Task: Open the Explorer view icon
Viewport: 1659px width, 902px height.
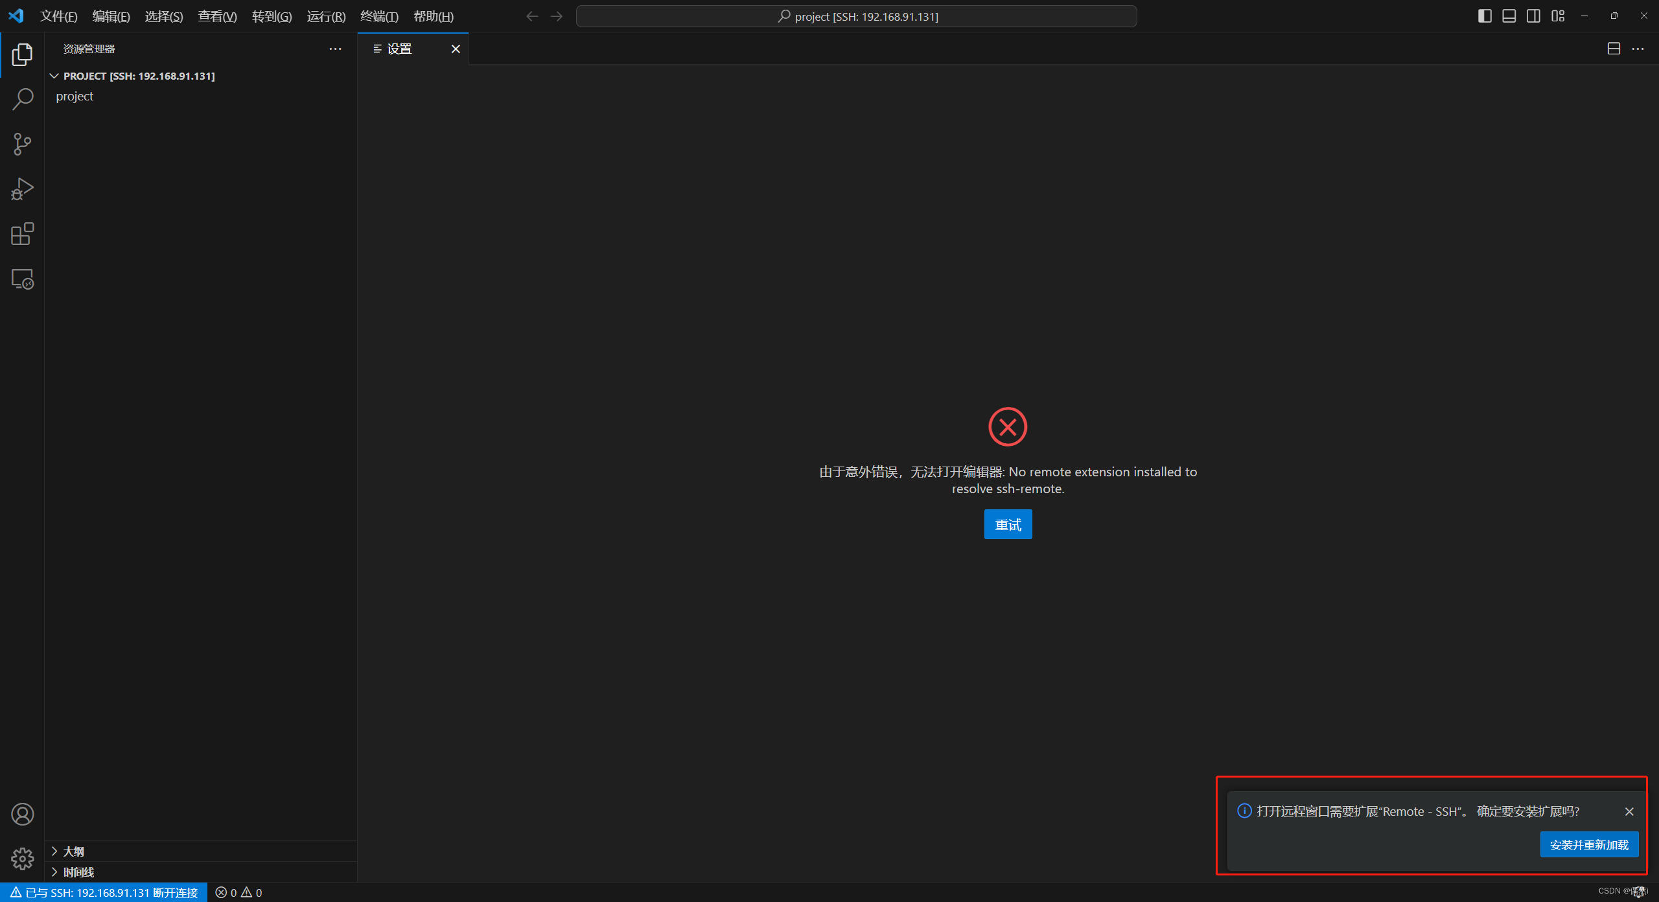Action: point(22,55)
